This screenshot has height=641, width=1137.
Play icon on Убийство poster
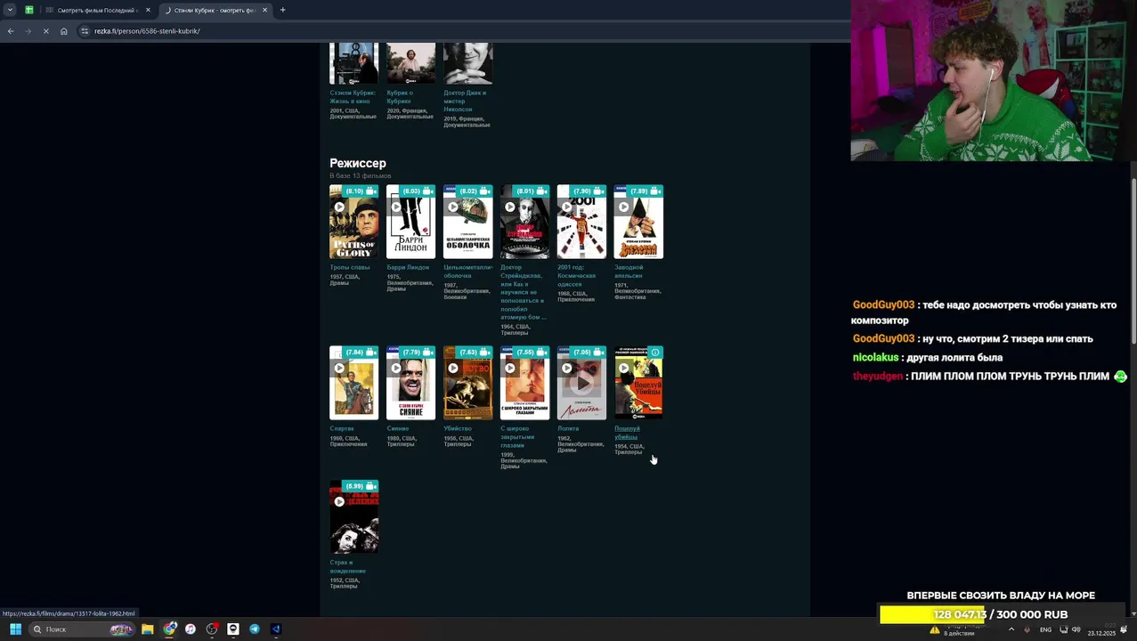453,369
